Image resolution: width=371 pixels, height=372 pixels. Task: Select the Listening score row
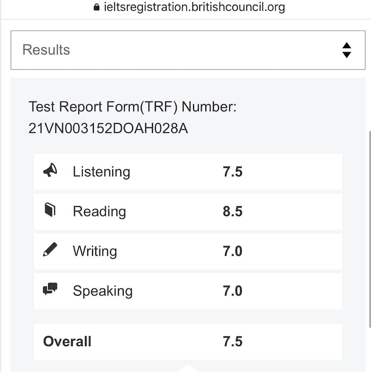tap(188, 172)
